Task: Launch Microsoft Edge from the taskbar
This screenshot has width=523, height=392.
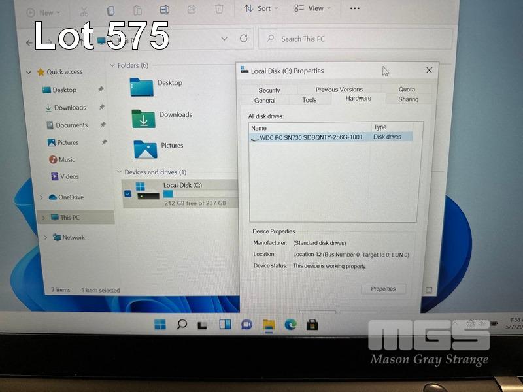Action: [x=290, y=325]
